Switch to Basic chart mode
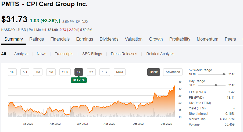This screenshot has width=243, height=132. click(x=153, y=72)
